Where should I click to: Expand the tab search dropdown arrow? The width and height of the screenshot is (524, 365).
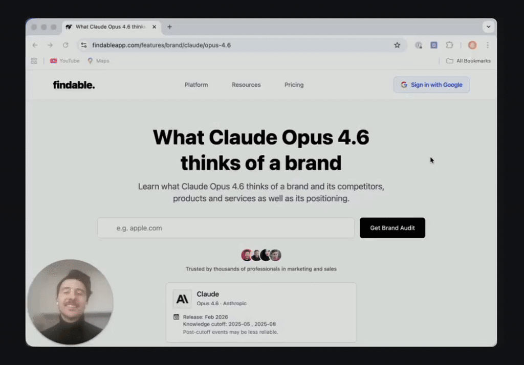(488, 27)
